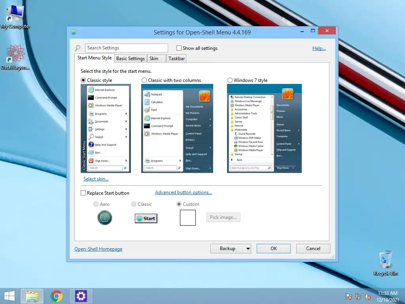Click the Aero shell start button image

point(104,218)
